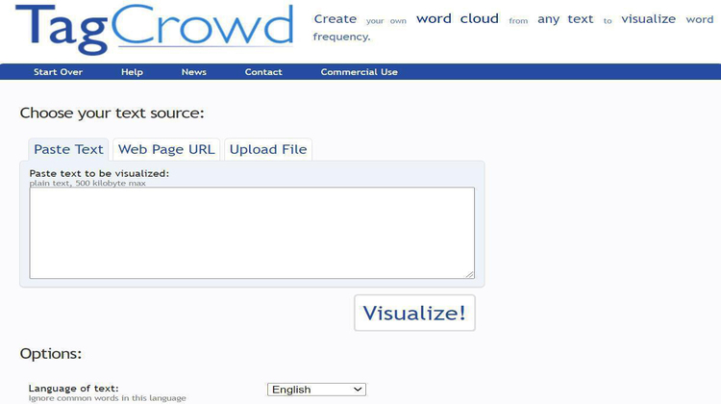
Task: Click the Visualize! button
Action: (x=414, y=313)
